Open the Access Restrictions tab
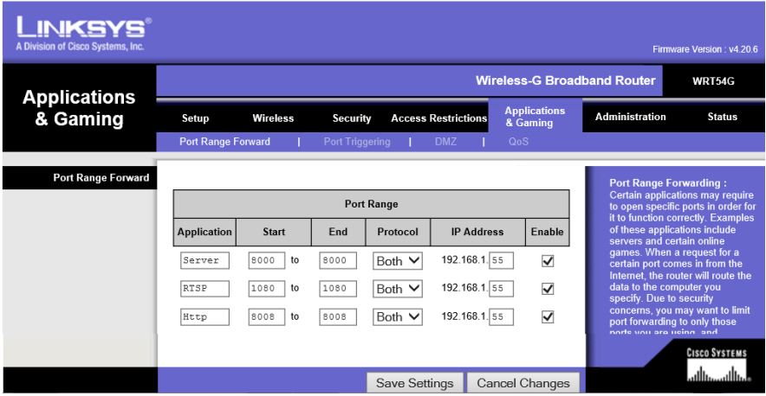 pos(438,118)
